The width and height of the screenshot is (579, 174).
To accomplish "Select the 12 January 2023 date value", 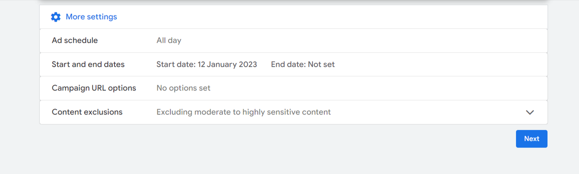I will click(227, 65).
